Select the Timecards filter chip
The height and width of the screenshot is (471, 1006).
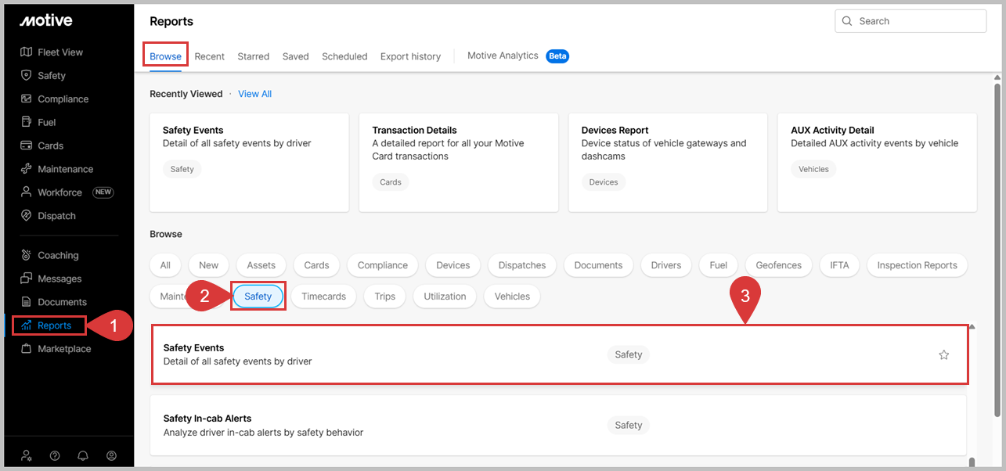point(323,297)
